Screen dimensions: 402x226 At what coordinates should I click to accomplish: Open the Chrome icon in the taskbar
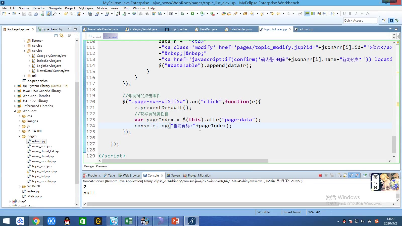pos(36,221)
